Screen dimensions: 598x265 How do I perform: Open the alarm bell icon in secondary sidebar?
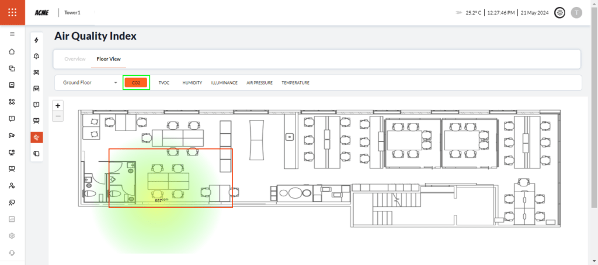pyautogui.click(x=37, y=56)
